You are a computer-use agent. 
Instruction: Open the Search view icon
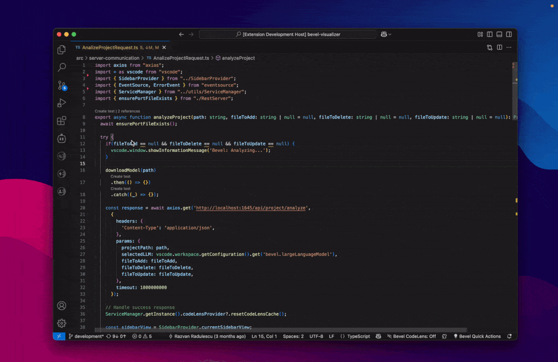[x=62, y=67]
